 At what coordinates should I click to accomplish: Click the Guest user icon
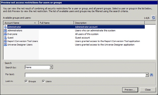[5, 38]
